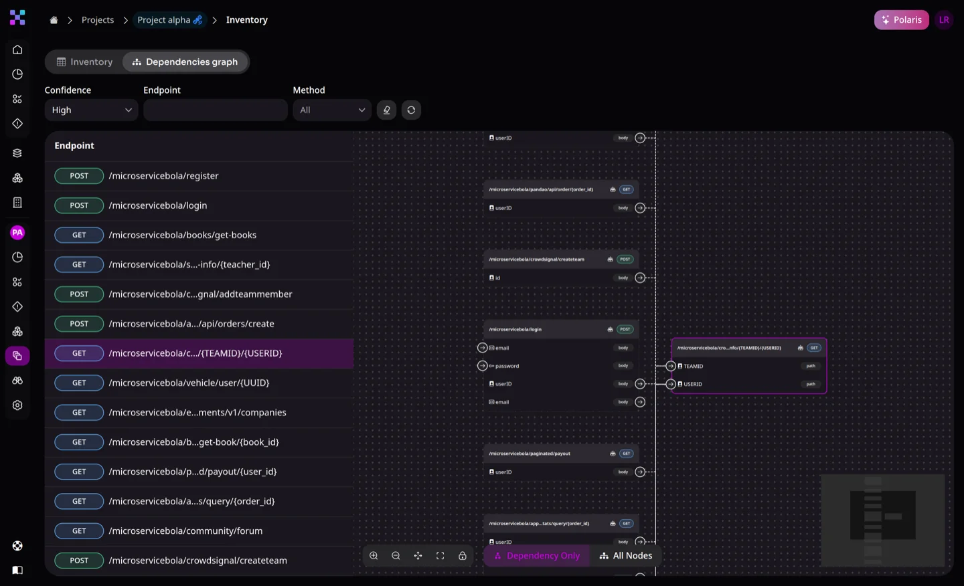Viewport: 964px width, 586px height.
Task: Expand the PA avatar workspace menu
Action: [x=17, y=232]
